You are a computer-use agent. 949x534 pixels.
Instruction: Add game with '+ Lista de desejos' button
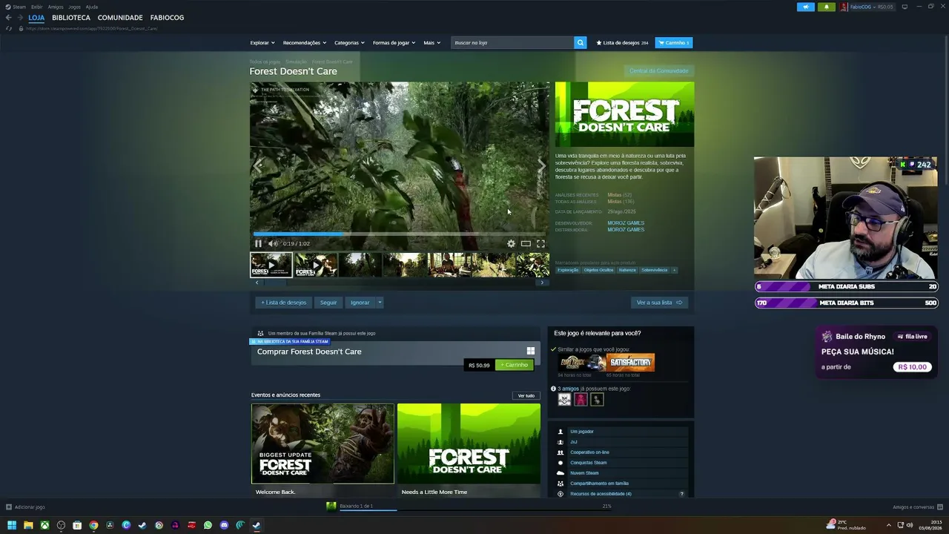pyautogui.click(x=283, y=303)
